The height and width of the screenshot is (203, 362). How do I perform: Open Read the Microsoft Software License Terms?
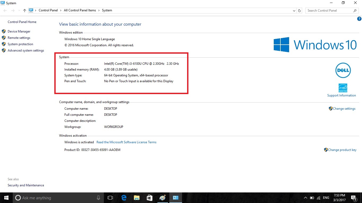pyautogui.click(x=126, y=142)
